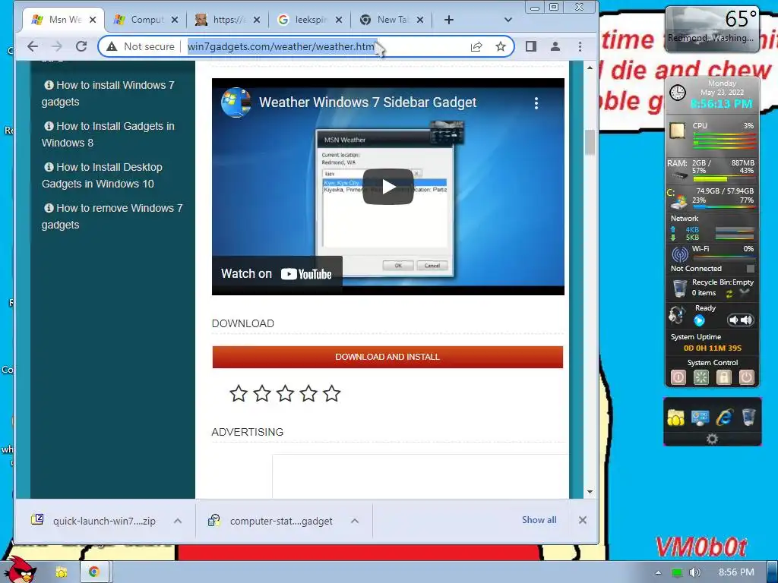Click the Recycle Bin icon in gadget
This screenshot has height=583, width=778.
coord(680,288)
